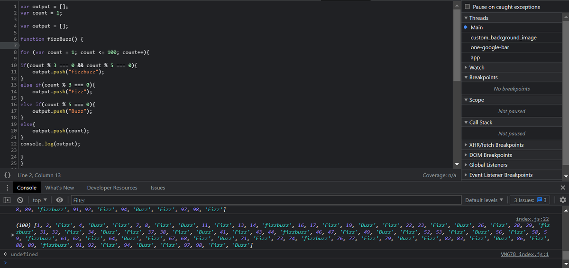Switch to the Console tab

pyautogui.click(x=27, y=188)
